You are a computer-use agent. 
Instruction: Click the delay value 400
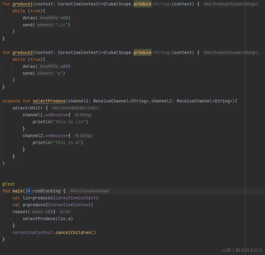point(64,18)
